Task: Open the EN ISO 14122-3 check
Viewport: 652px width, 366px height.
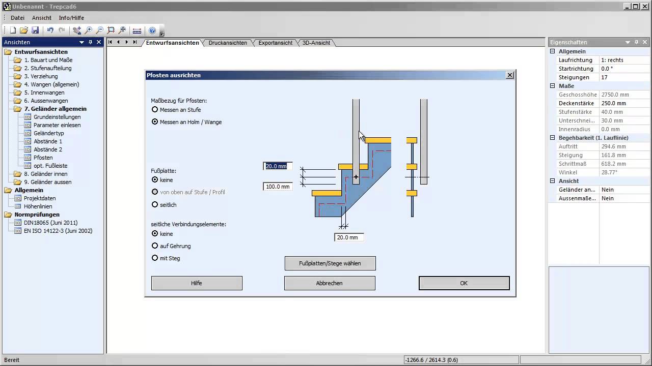Action: point(58,231)
